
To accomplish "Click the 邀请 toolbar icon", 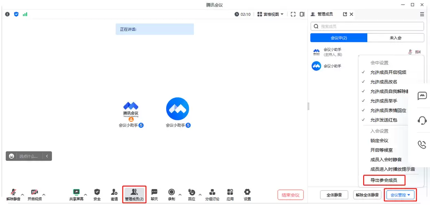I will [114, 192].
